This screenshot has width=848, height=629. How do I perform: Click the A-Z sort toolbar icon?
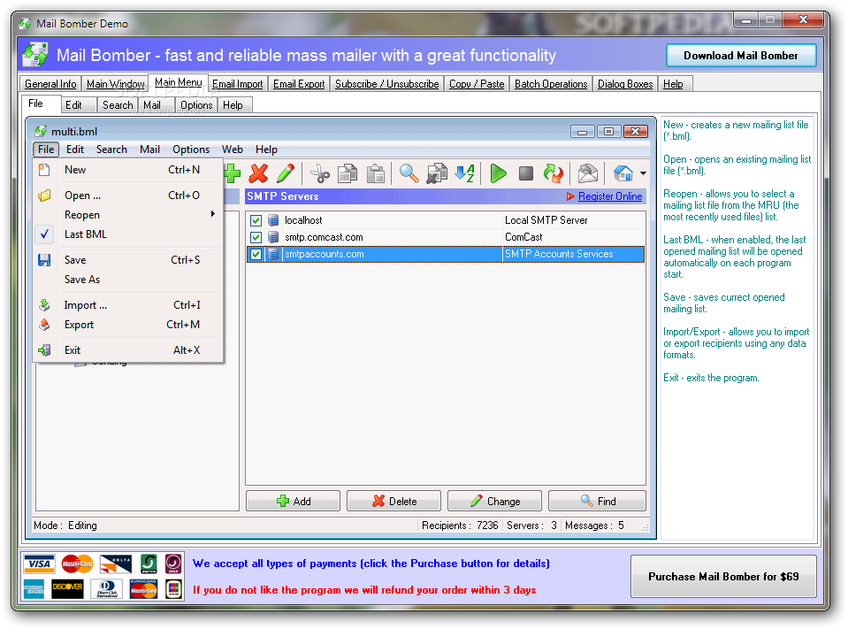click(464, 173)
